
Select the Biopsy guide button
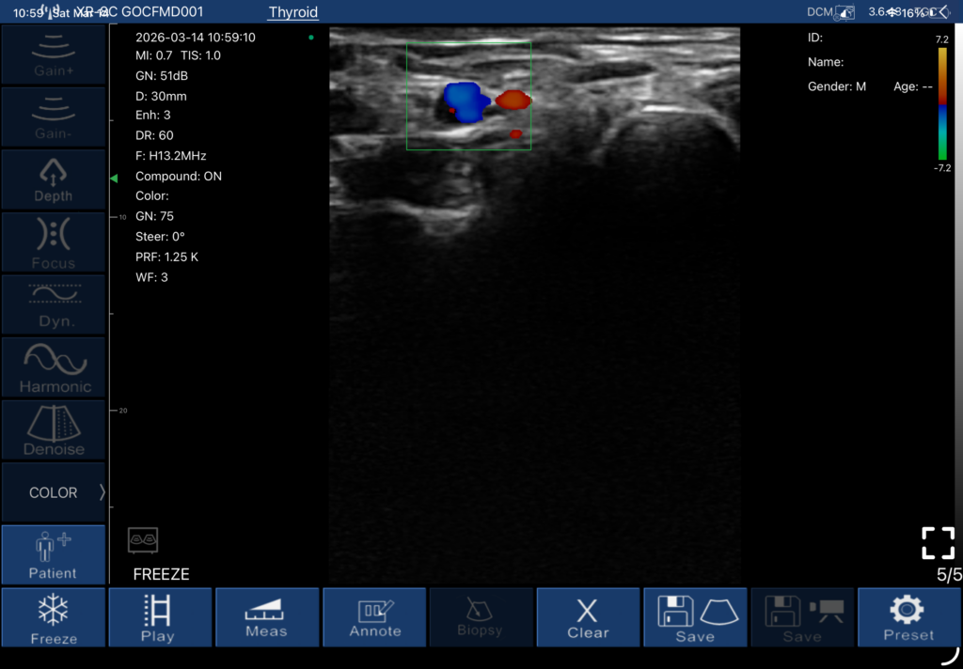[x=481, y=617]
